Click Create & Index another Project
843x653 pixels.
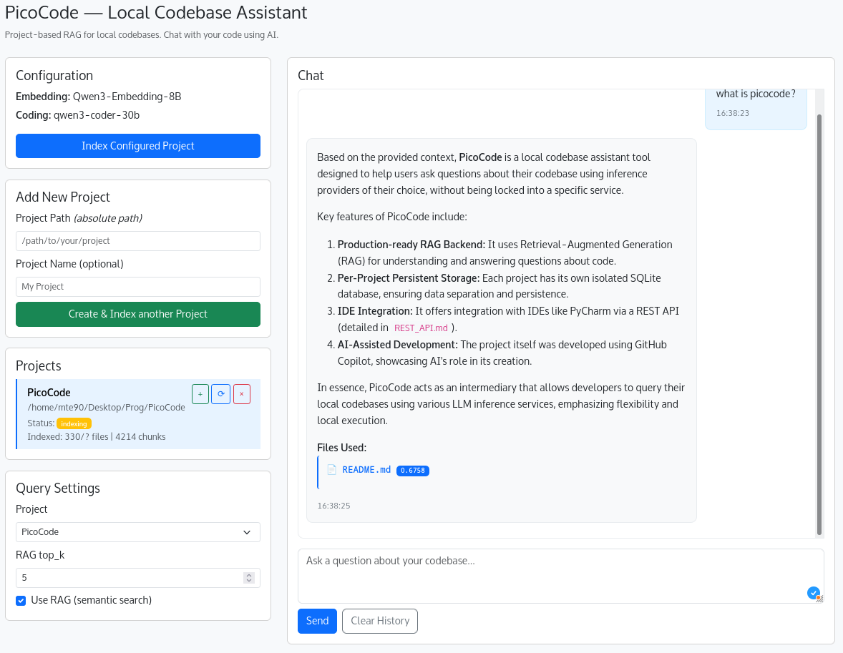tap(138, 314)
